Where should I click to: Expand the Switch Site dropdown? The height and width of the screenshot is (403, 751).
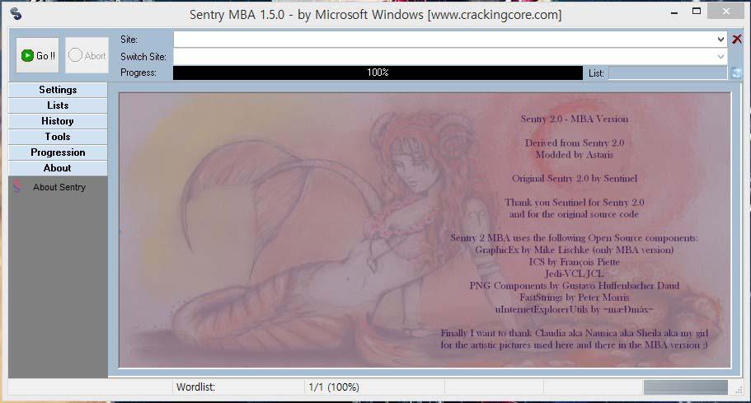click(x=720, y=57)
